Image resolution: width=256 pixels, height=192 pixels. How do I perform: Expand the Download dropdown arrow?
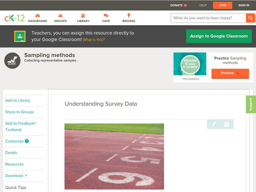pyautogui.click(x=26, y=176)
